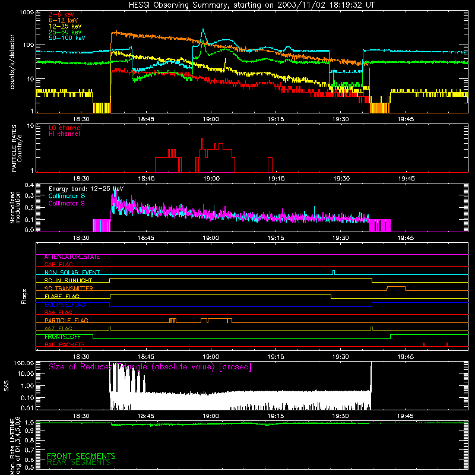Click the 'REAR SEGMENTS' legend label
This screenshot has height=475, width=475.
pyautogui.click(x=79, y=463)
